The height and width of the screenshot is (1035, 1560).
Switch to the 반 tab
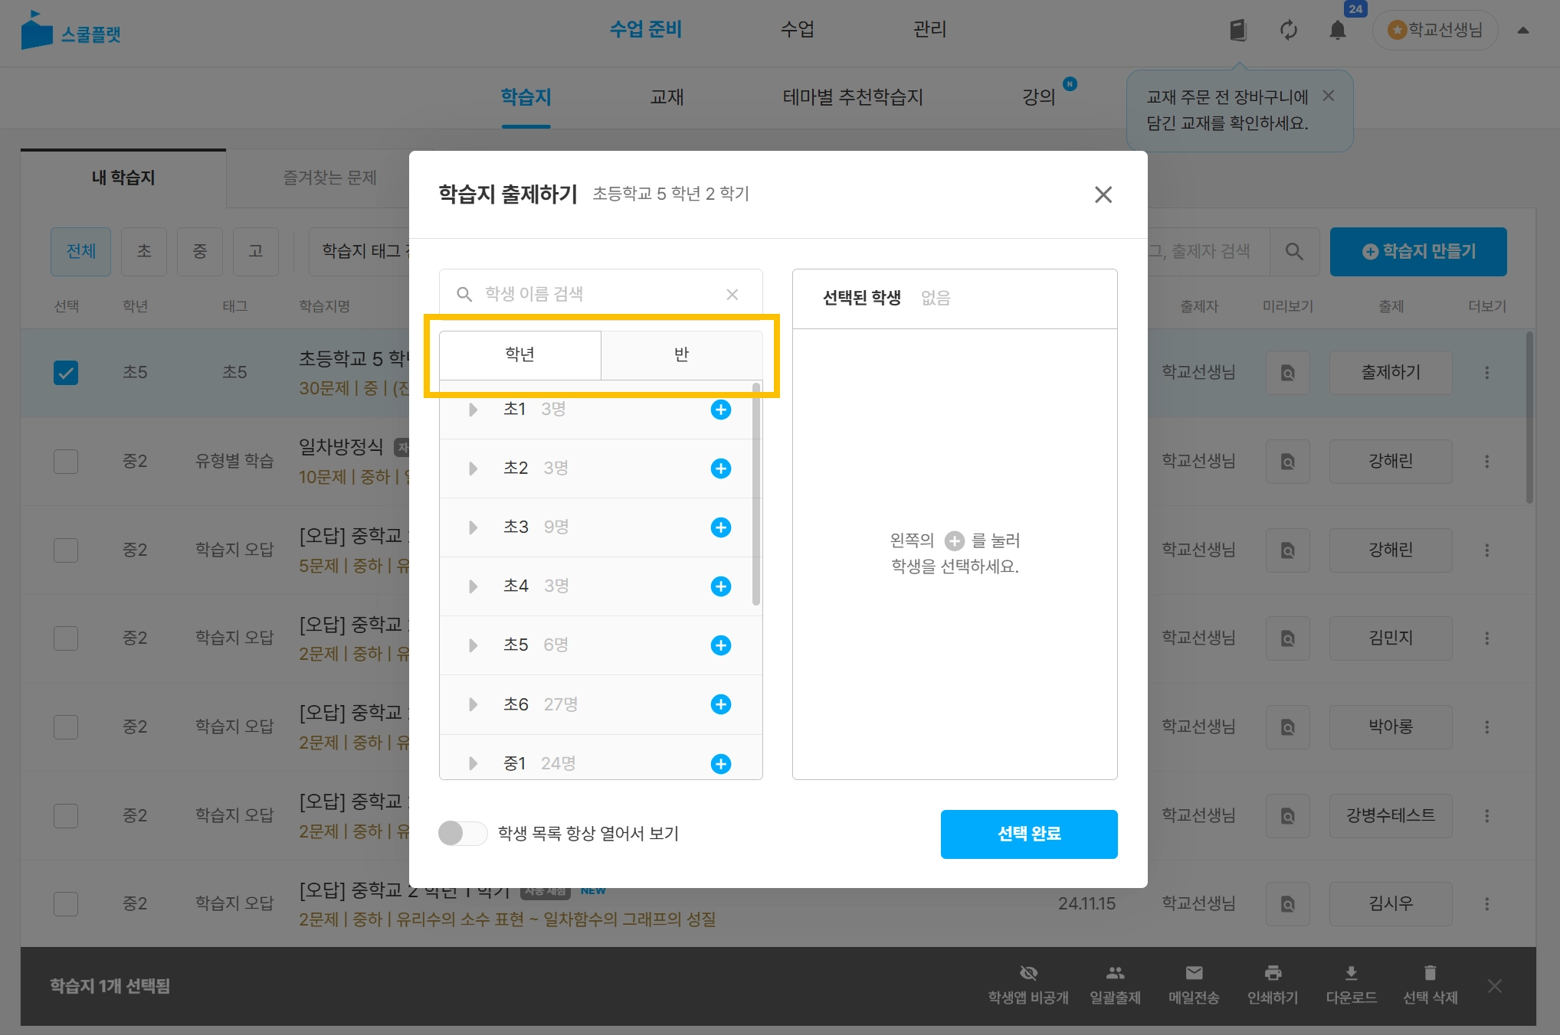coord(681,354)
